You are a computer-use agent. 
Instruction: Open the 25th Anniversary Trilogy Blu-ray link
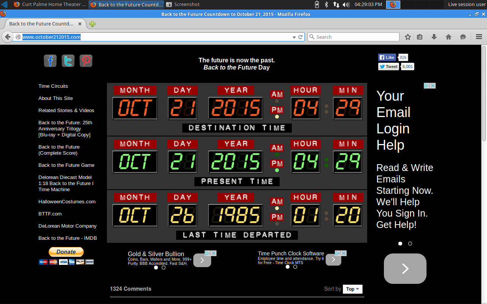[x=65, y=129]
